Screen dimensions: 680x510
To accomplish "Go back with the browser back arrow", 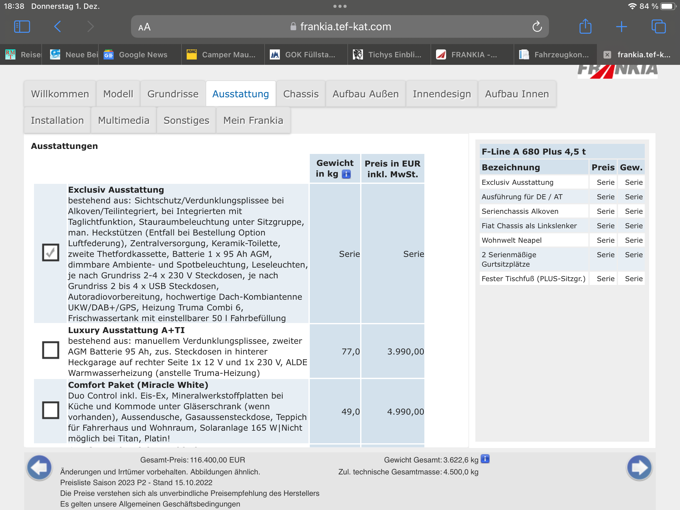I will pyautogui.click(x=57, y=27).
